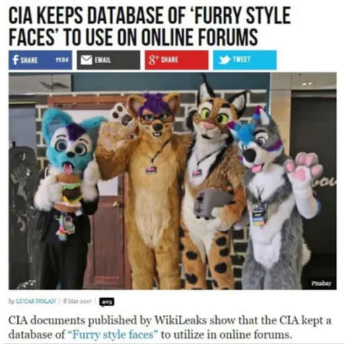Image resolution: width=350 pixels, height=344 pixels.
Task: Click the Pixabay photo credit
Action: (x=321, y=284)
